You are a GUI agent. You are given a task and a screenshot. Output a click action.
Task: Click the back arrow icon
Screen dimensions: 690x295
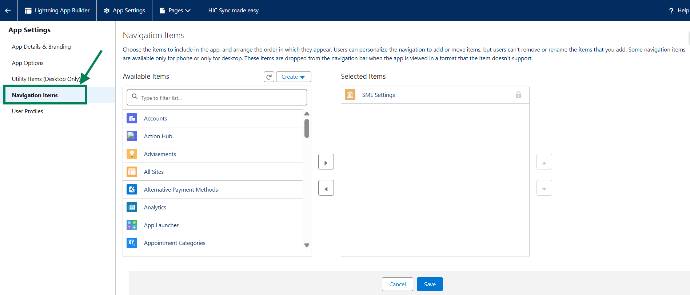point(8,11)
